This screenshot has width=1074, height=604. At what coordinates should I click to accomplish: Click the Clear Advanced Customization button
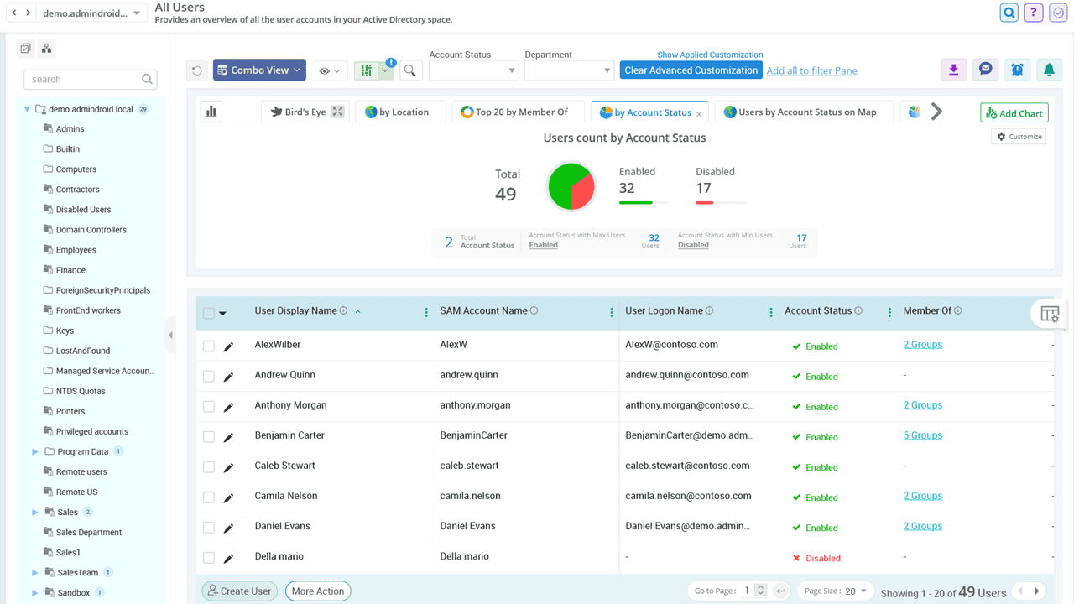pos(691,70)
